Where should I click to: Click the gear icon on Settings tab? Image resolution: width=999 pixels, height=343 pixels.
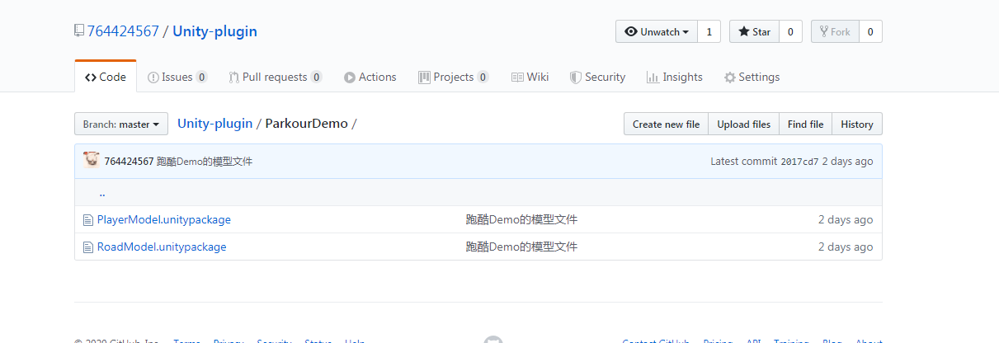729,78
